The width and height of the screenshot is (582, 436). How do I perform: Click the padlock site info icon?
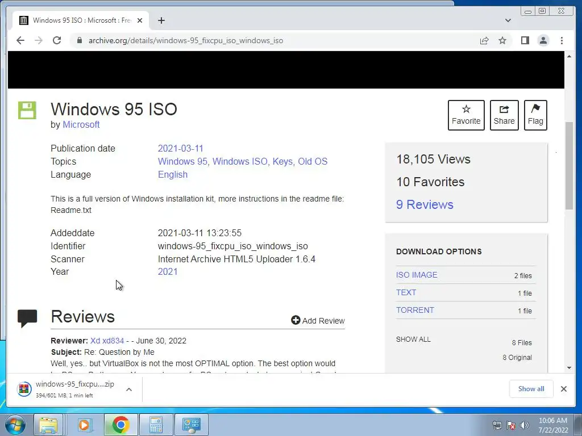click(x=79, y=40)
